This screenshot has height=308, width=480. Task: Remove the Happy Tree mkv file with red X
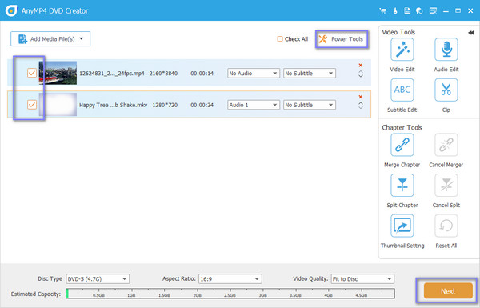tap(361, 97)
